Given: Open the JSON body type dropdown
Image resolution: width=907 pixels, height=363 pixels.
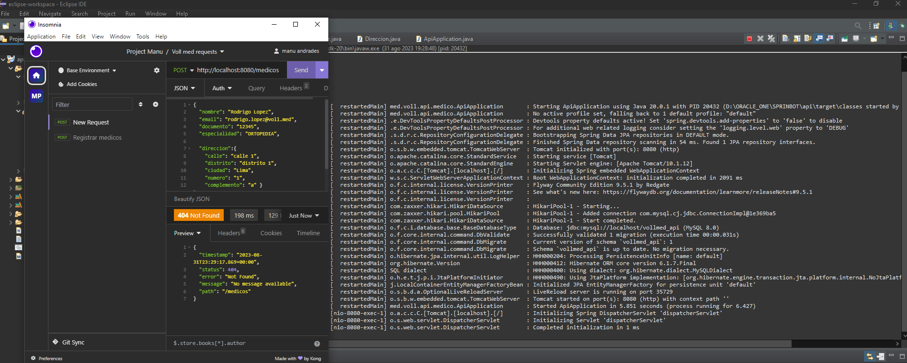Looking at the screenshot, I should click(184, 88).
